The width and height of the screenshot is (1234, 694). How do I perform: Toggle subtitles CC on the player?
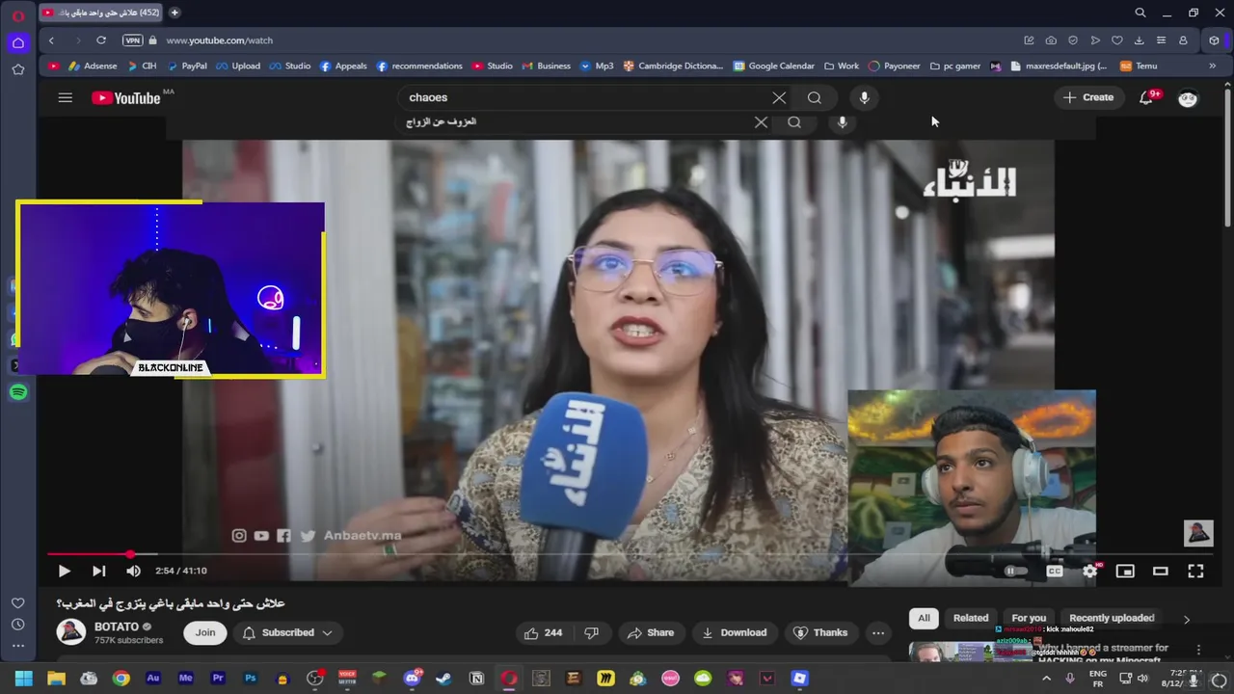(x=1055, y=571)
